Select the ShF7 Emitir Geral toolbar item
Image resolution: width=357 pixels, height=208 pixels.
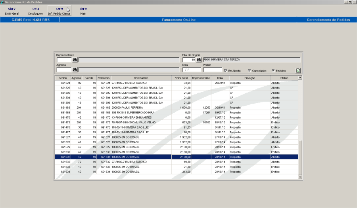point(12,11)
